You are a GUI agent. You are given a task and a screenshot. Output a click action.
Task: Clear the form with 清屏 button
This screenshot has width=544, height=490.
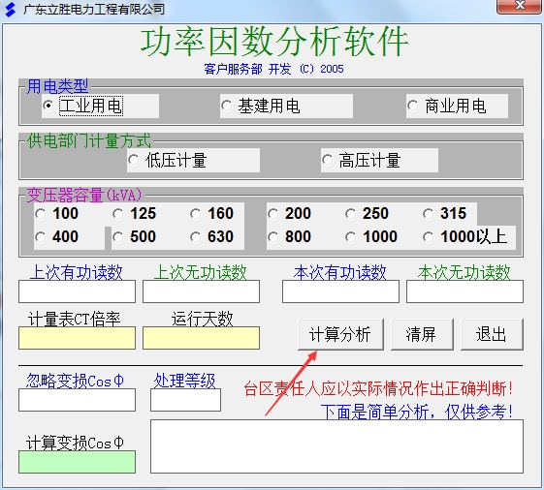click(422, 334)
